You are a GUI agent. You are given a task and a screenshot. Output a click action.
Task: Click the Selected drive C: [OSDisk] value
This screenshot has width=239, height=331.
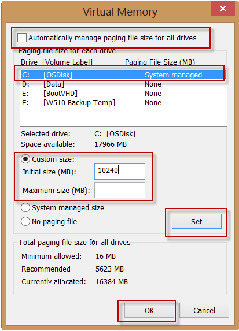[115, 134]
